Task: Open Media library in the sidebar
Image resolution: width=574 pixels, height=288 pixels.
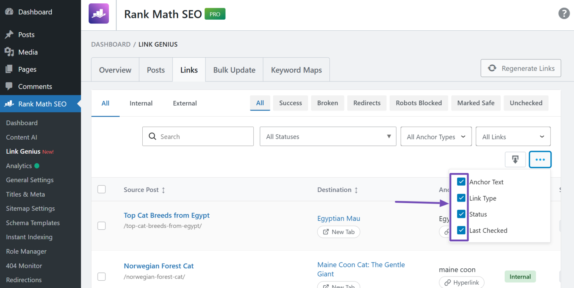Action: pos(28,52)
